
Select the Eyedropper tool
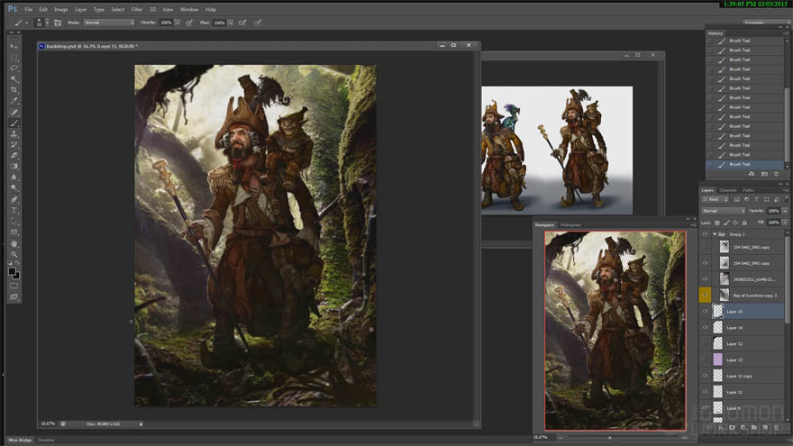coord(14,101)
